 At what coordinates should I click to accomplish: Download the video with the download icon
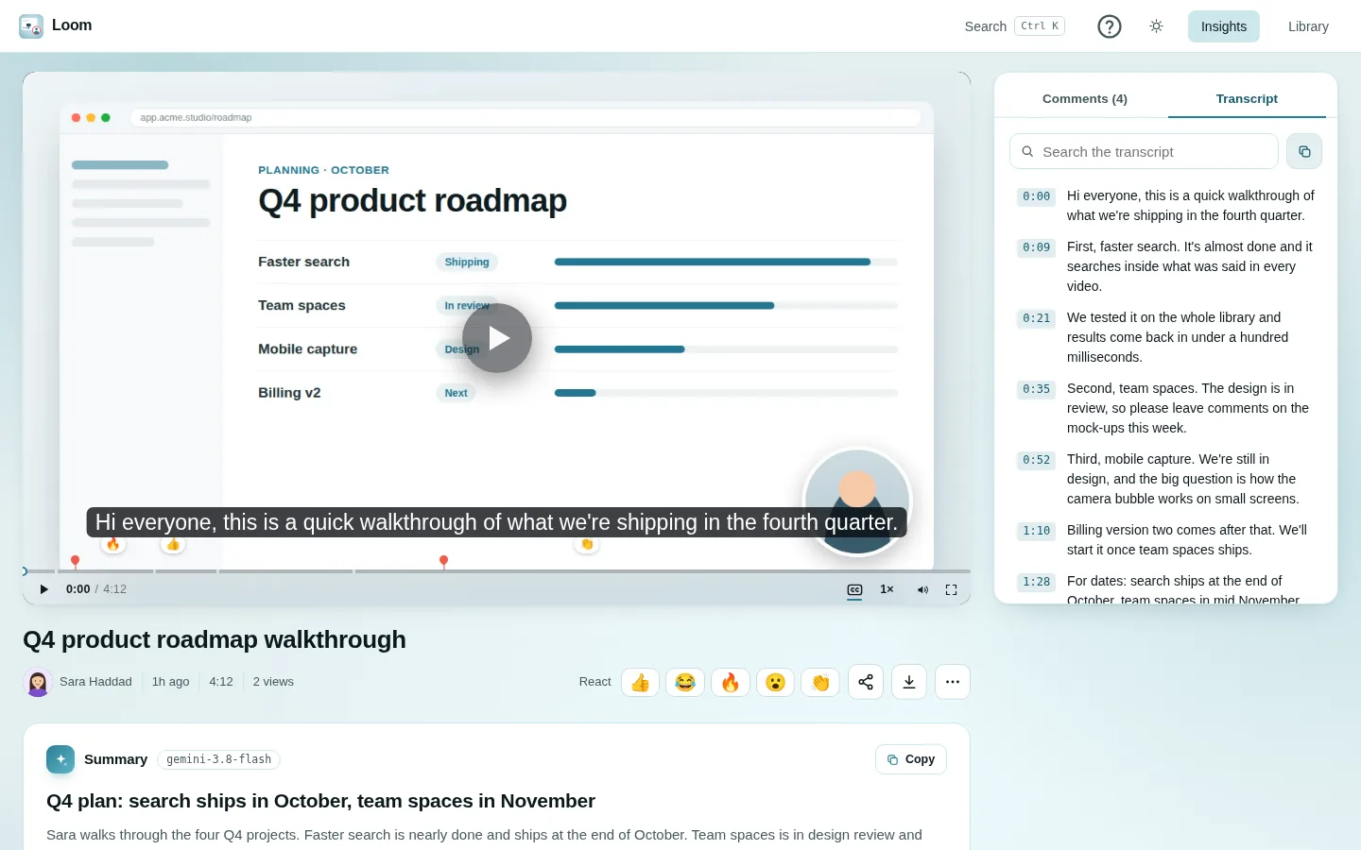[x=909, y=682]
